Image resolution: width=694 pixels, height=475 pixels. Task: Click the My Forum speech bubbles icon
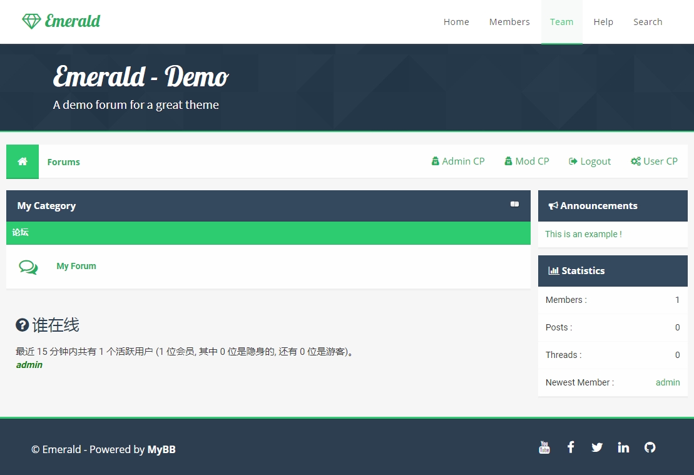tap(28, 267)
